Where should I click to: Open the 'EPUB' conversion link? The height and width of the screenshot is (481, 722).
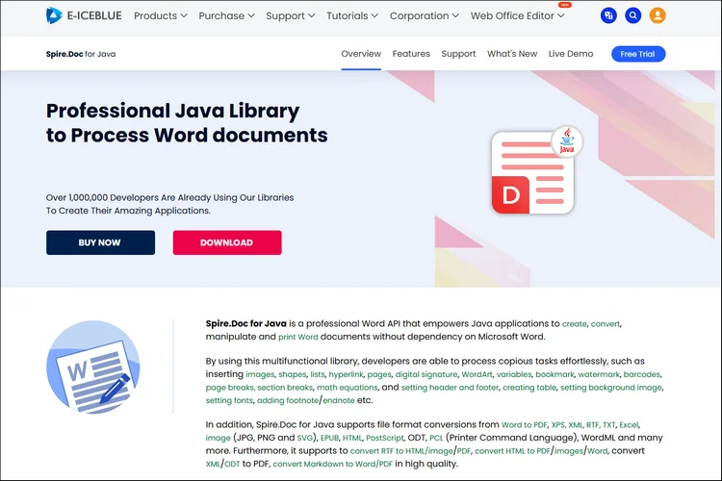coord(329,438)
